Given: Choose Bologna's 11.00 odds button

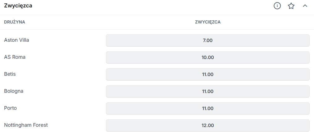Looking at the screenshot, I should point(207,91).
